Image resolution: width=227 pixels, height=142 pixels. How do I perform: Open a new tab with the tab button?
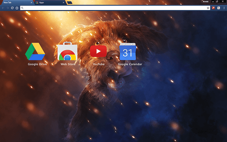[x=70, y=2]
